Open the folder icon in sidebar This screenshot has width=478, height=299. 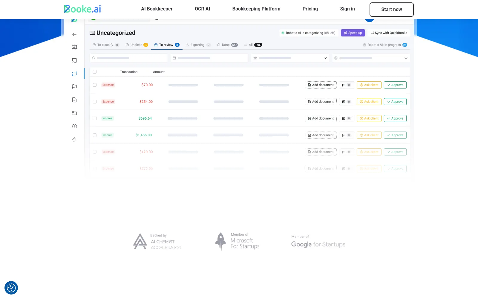click(74, 113)
